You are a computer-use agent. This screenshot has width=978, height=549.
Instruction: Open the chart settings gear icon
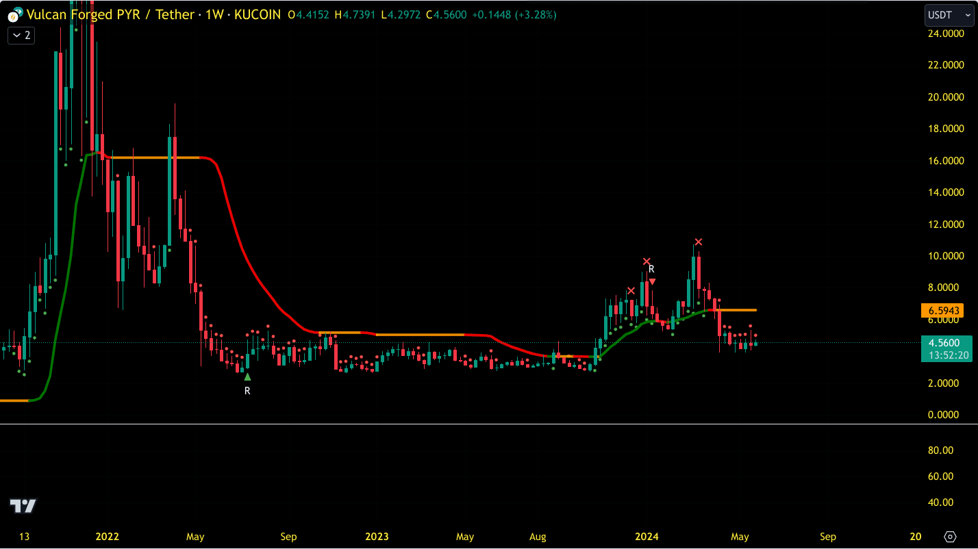point(950,537)
